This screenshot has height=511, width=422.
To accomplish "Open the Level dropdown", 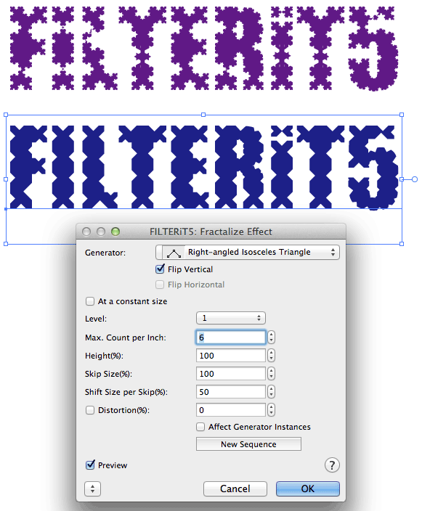I will pos(231,318).
